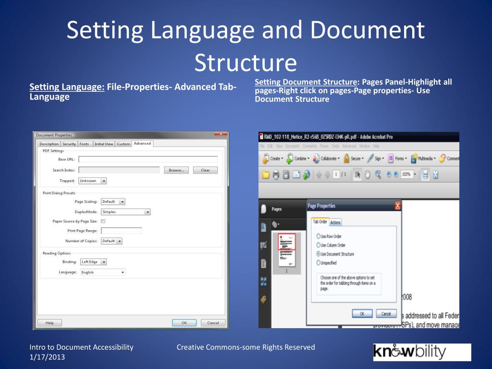Switch to the Initial View tab
Screen dimensions: 492x369
tap(104, 144)
